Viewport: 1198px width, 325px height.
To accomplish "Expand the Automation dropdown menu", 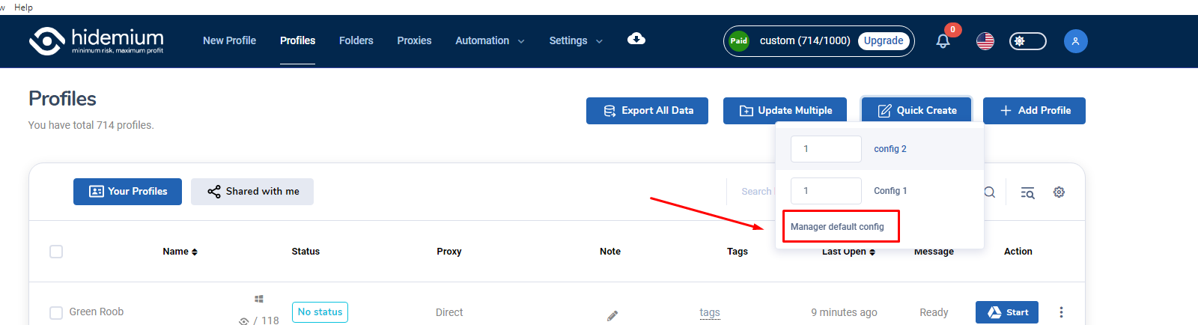I will [490, 40].
